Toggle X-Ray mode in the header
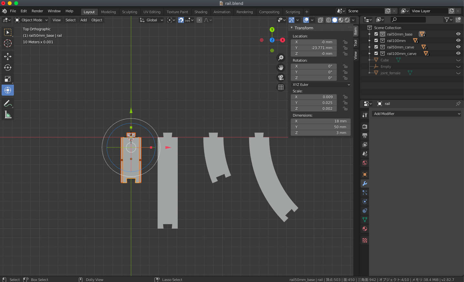464x282 pixels. [320, 20]
